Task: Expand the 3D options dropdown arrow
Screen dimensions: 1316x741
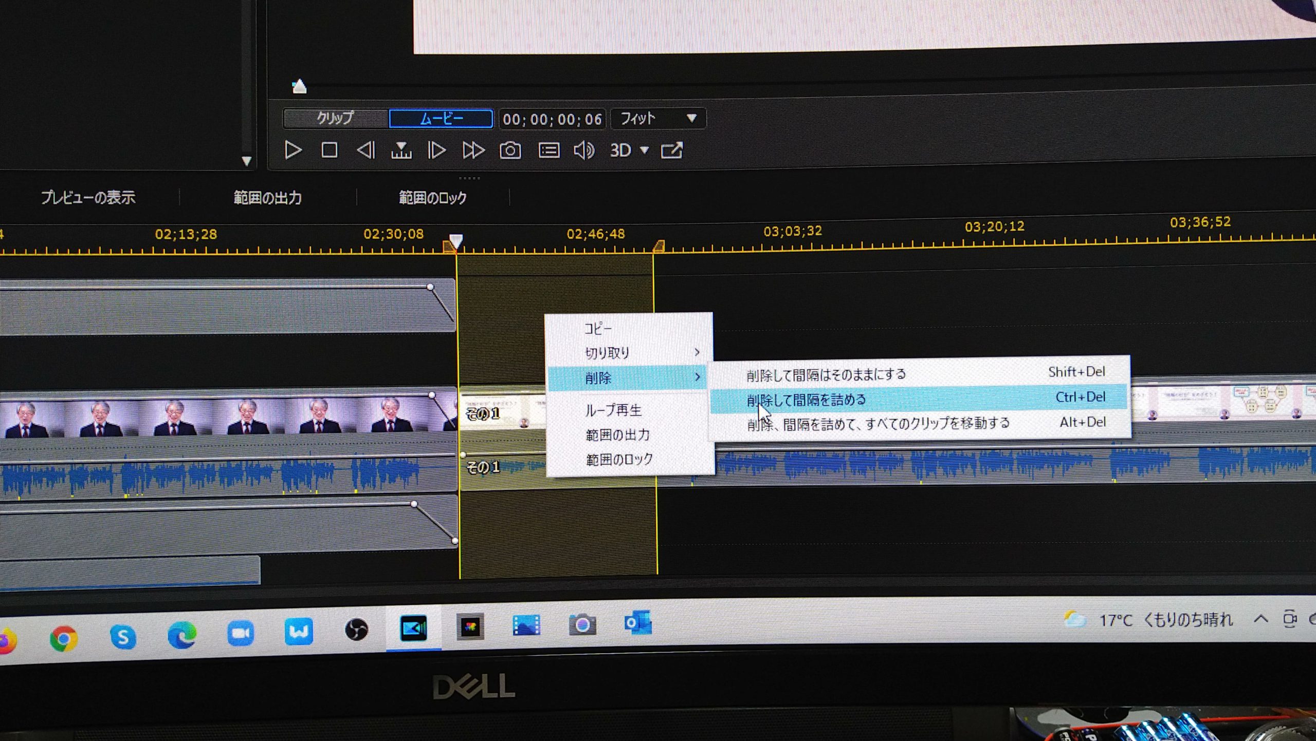Action: click(x=644, y=150)
